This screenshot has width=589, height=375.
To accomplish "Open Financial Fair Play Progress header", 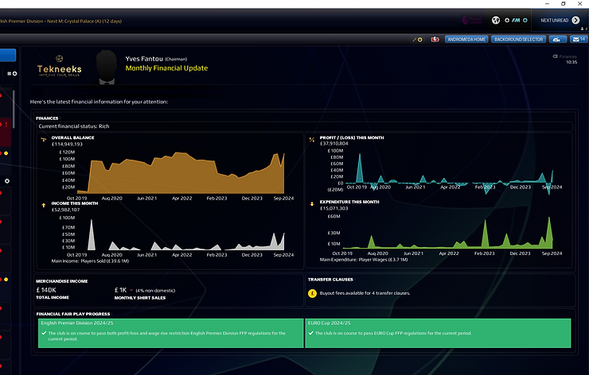I will tap(73, 314).
